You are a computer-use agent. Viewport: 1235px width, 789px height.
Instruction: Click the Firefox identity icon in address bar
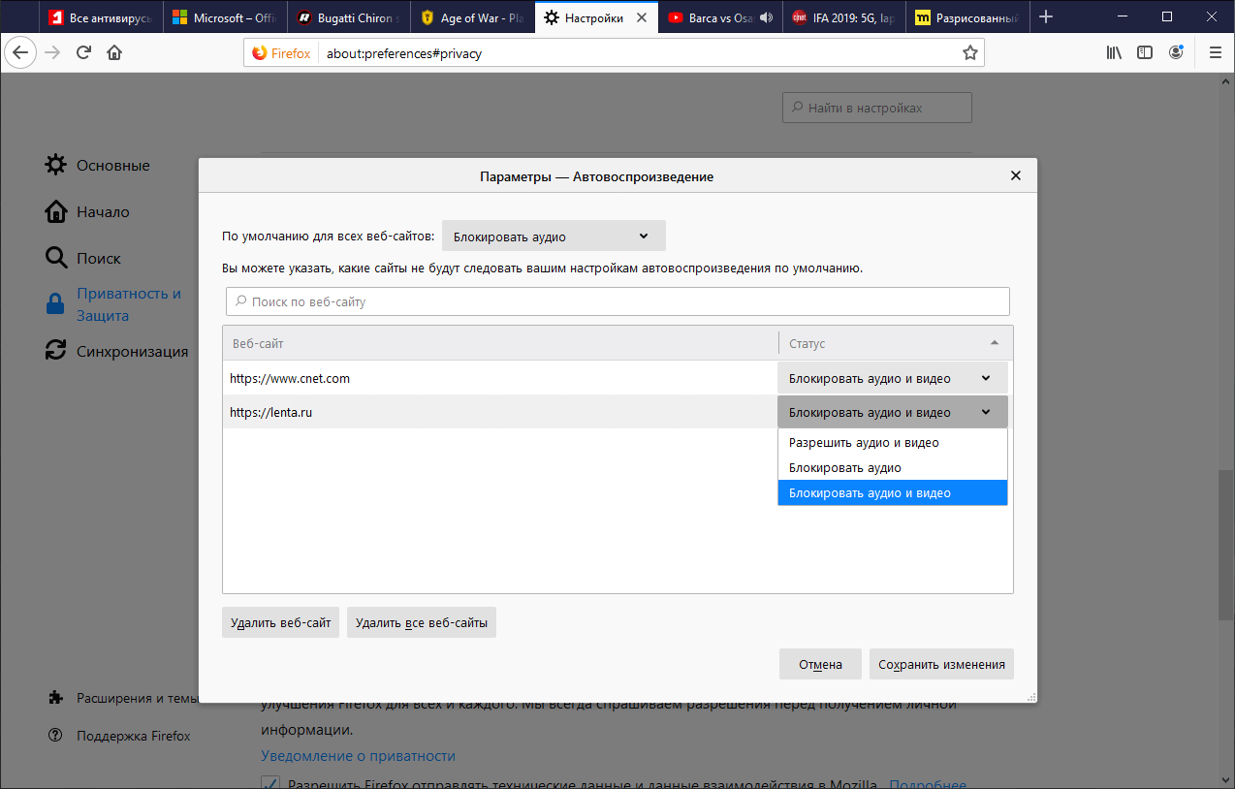[x=281, y=53]
